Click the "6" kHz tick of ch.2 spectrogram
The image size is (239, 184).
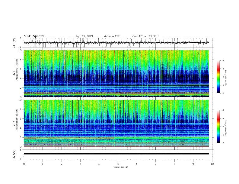click(21, 118)
